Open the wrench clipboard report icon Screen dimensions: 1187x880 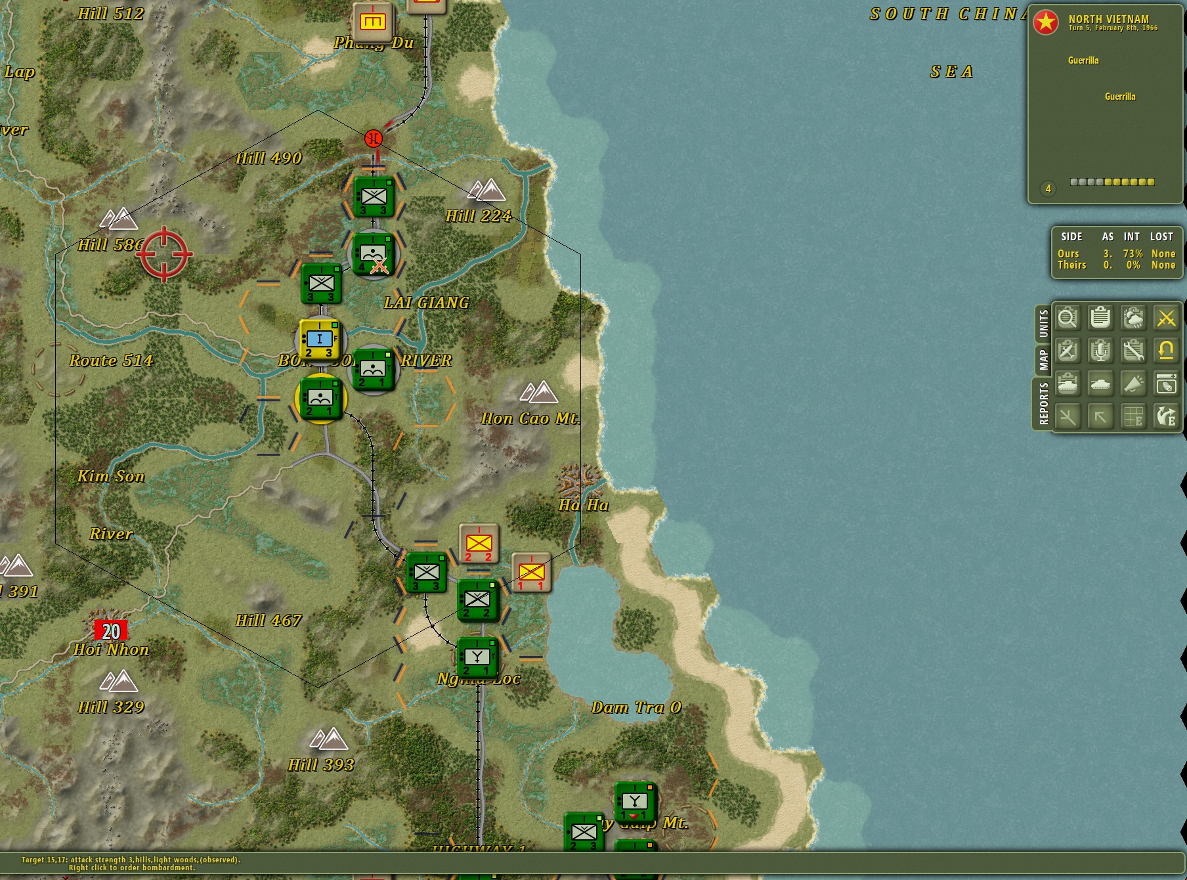coord(1134,351)
